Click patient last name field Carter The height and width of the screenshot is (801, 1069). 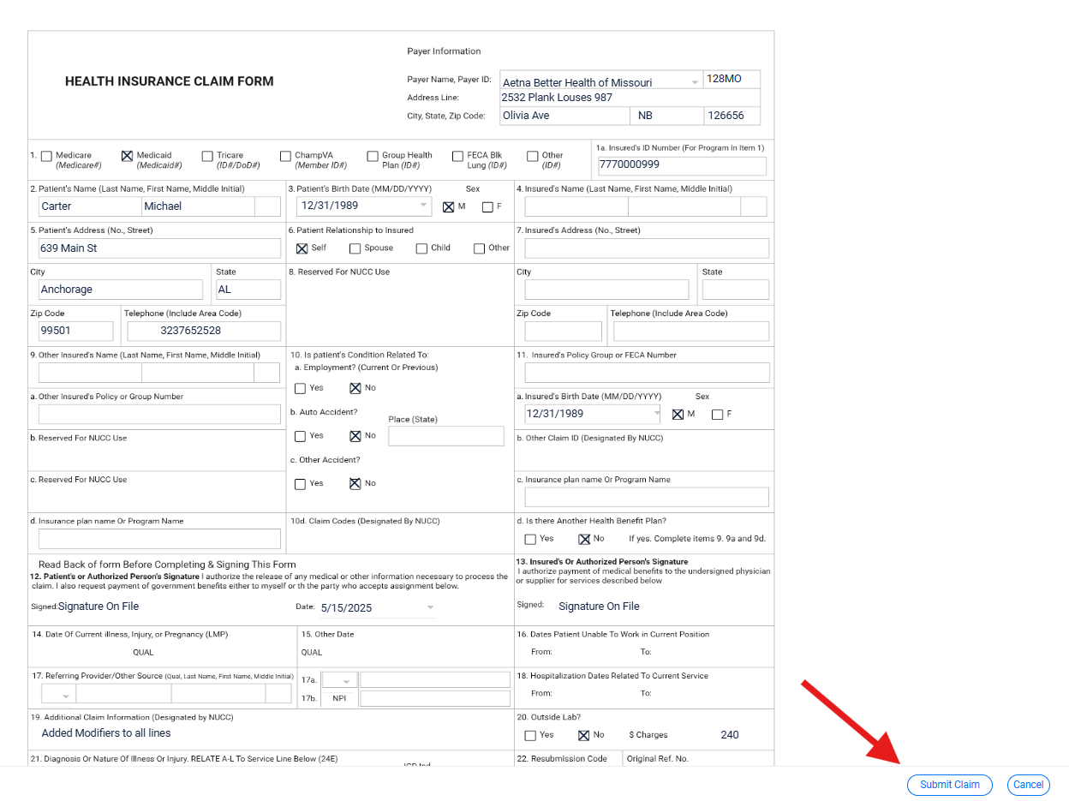(90, 206)
